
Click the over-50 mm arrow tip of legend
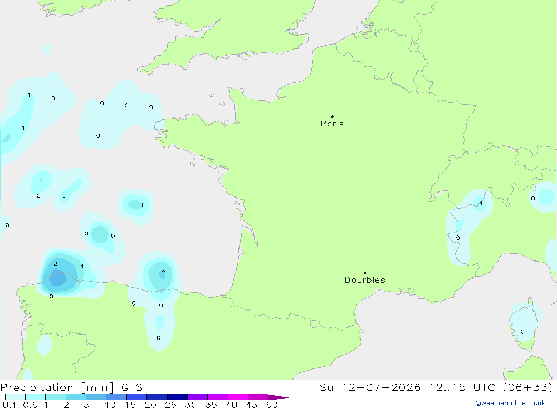point(278,397)
